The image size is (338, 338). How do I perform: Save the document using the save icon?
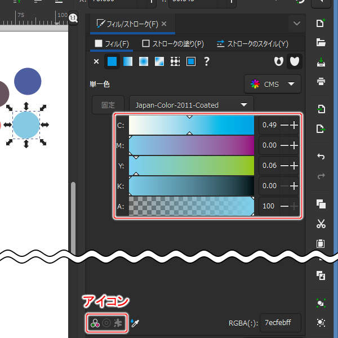[321, 63]
